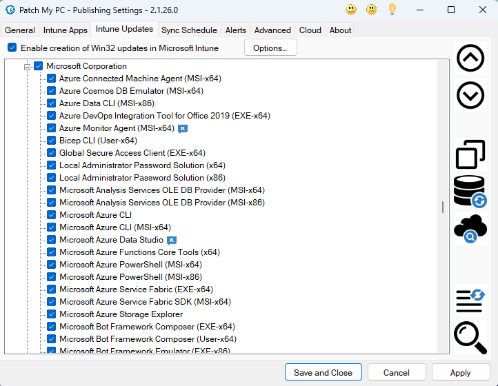Click the Options... button
This screenshot has height=386, width=498.
click(x=270, y=48)
